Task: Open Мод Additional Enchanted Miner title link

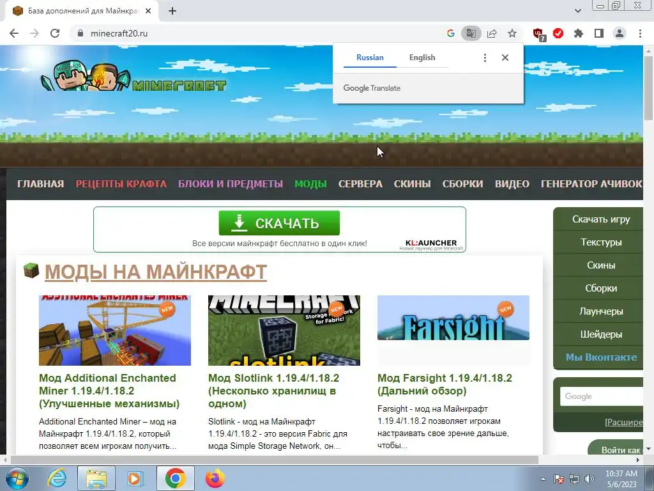Action: tap(109, 391)
